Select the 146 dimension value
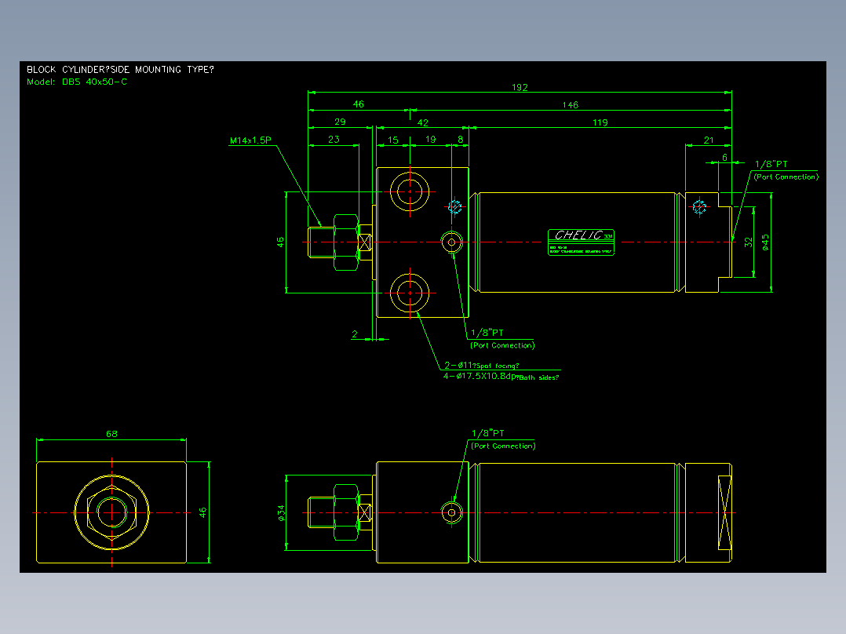Screen dimensions: 846x634 pyautogui.click(x=571, y=105)
